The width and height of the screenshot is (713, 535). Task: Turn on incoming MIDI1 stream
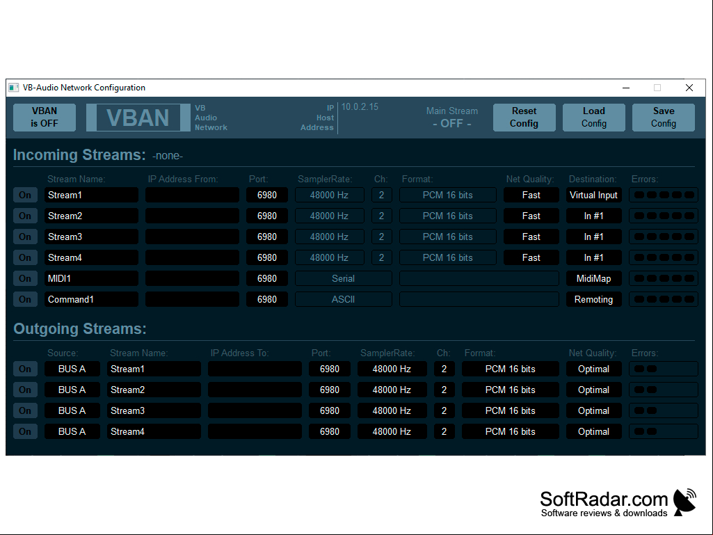point(25,278)
